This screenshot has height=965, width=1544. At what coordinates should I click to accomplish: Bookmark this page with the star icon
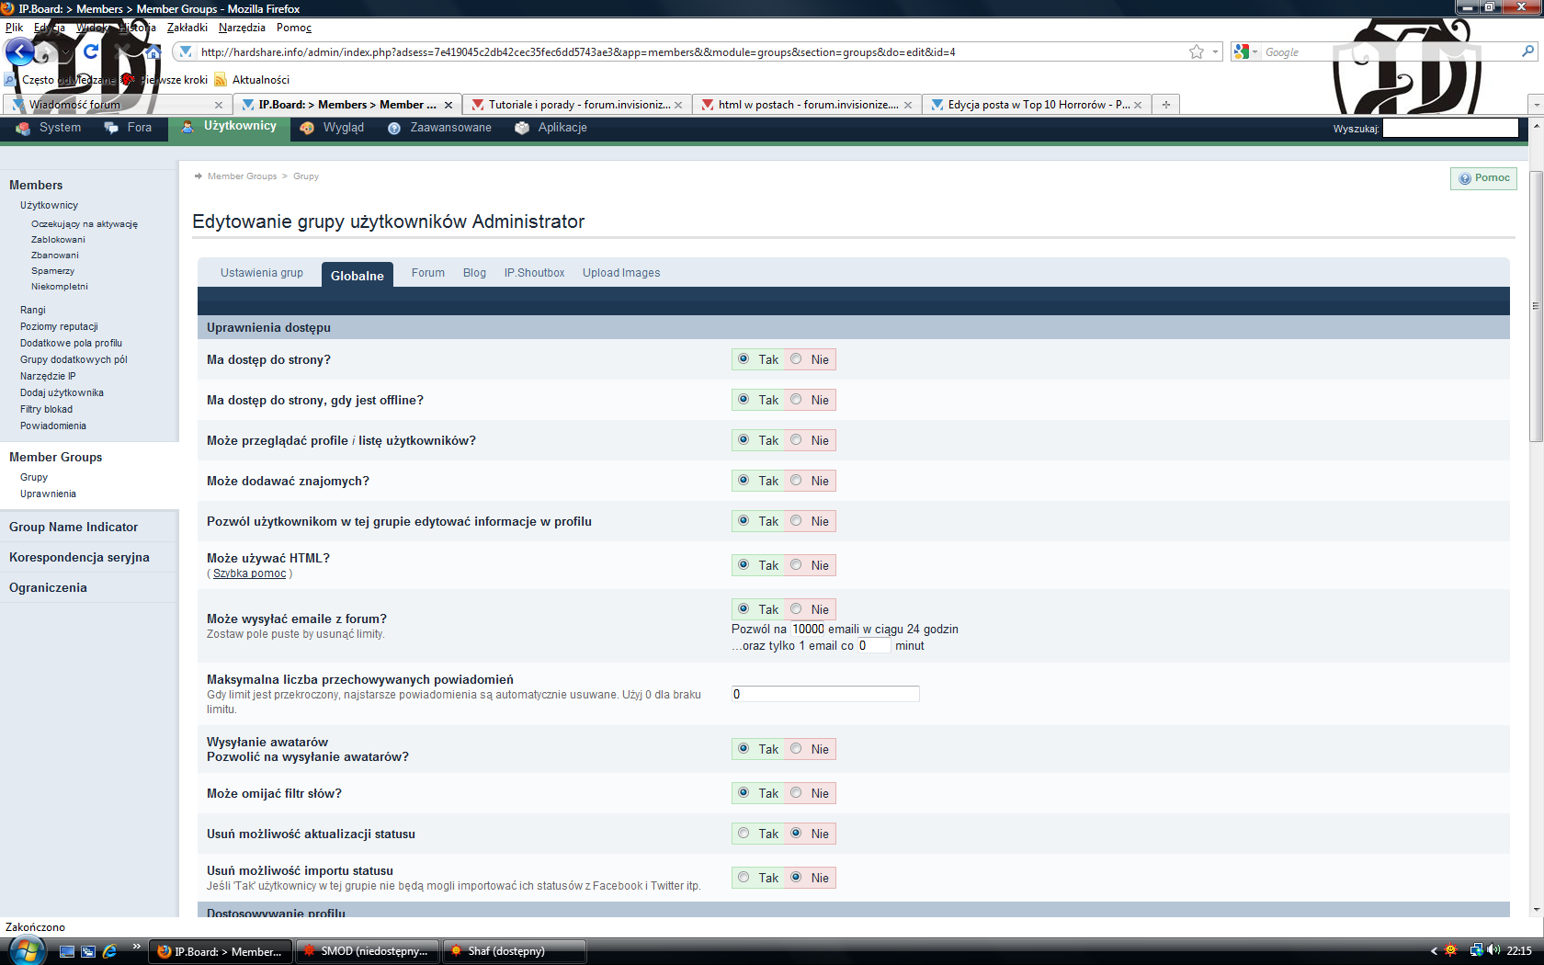[1196, 52]
